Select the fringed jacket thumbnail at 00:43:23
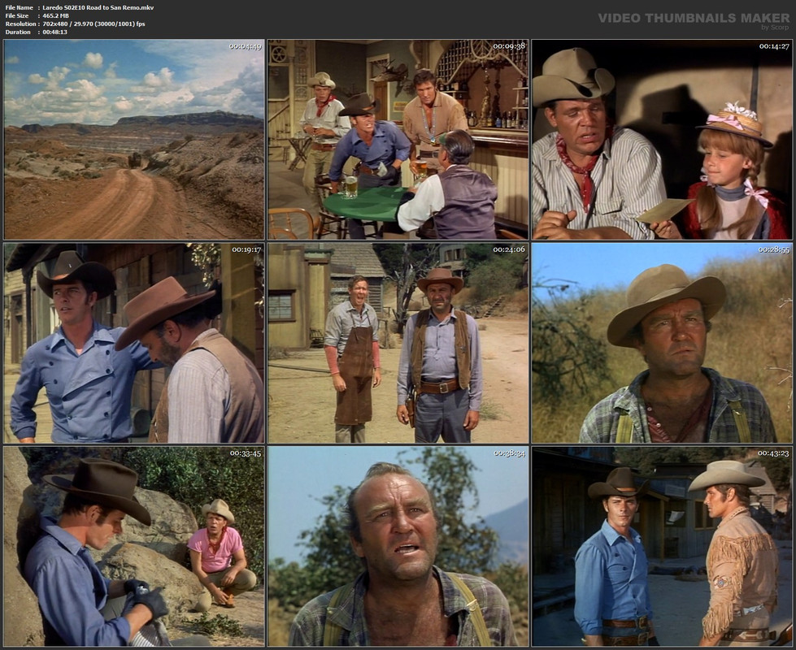796x650 pixels. (x=662, y=547)
